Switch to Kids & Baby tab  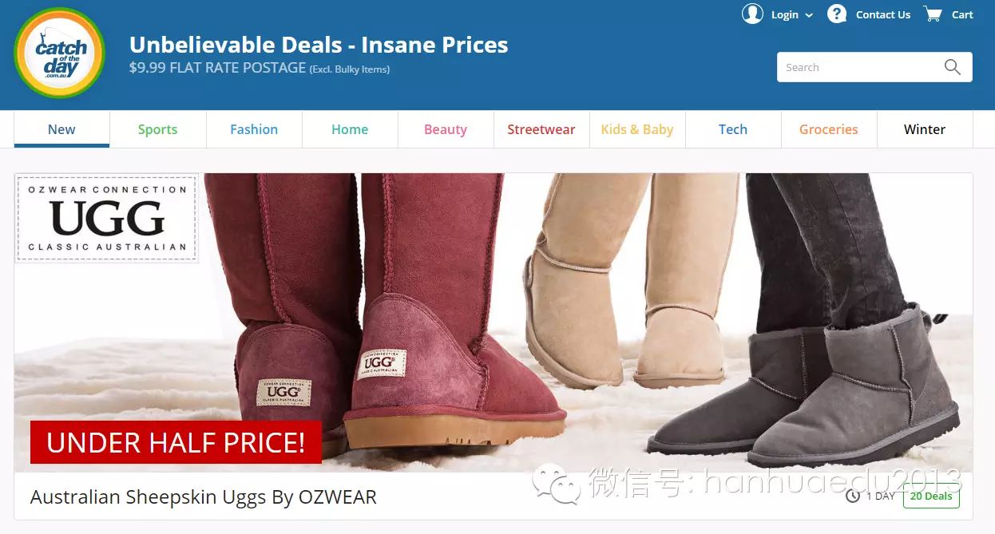pyautogui.click(x=637, y=129)
